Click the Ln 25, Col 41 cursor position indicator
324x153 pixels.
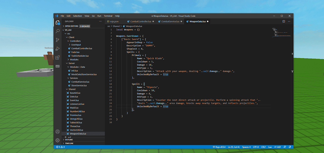tap(234, 147)
